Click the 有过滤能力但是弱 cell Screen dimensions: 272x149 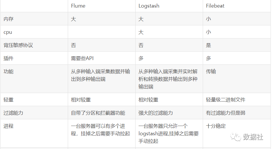[x=226, y=113]
